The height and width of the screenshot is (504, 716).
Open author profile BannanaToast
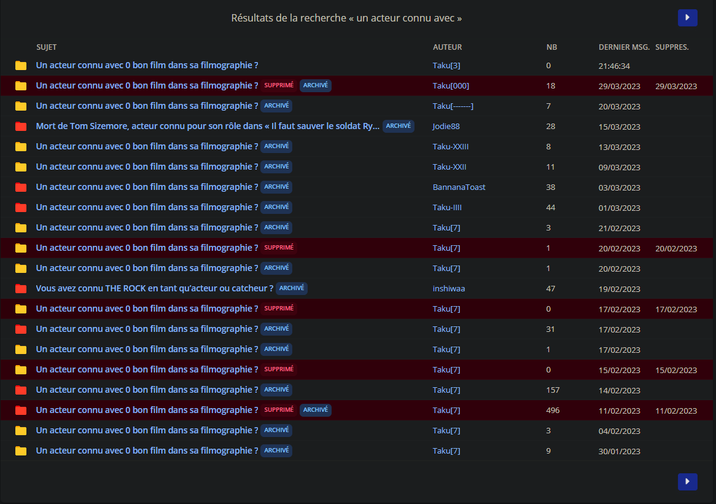tap(459, 187)
